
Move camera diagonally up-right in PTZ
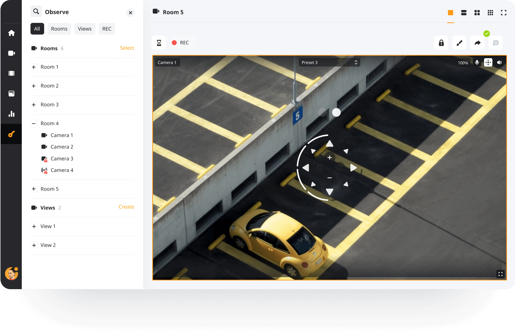pos(346,151)
